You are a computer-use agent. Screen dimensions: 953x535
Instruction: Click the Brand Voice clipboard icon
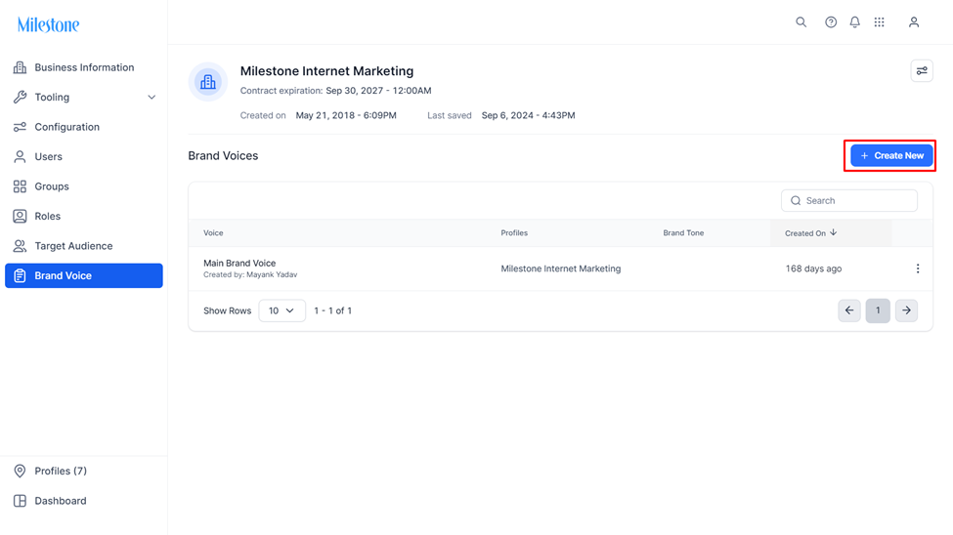(21, 275)
